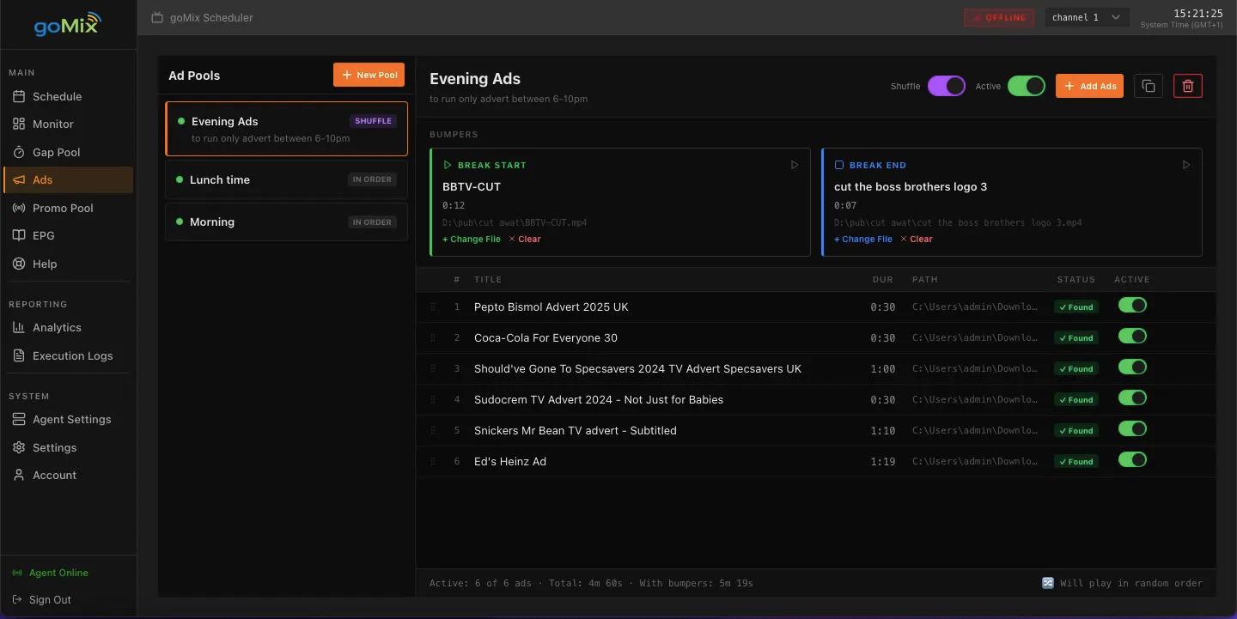Screen dimensions: 1237x619
Task: Click drag handle of Coca-Cola row
Action: (x=433, y=338)
